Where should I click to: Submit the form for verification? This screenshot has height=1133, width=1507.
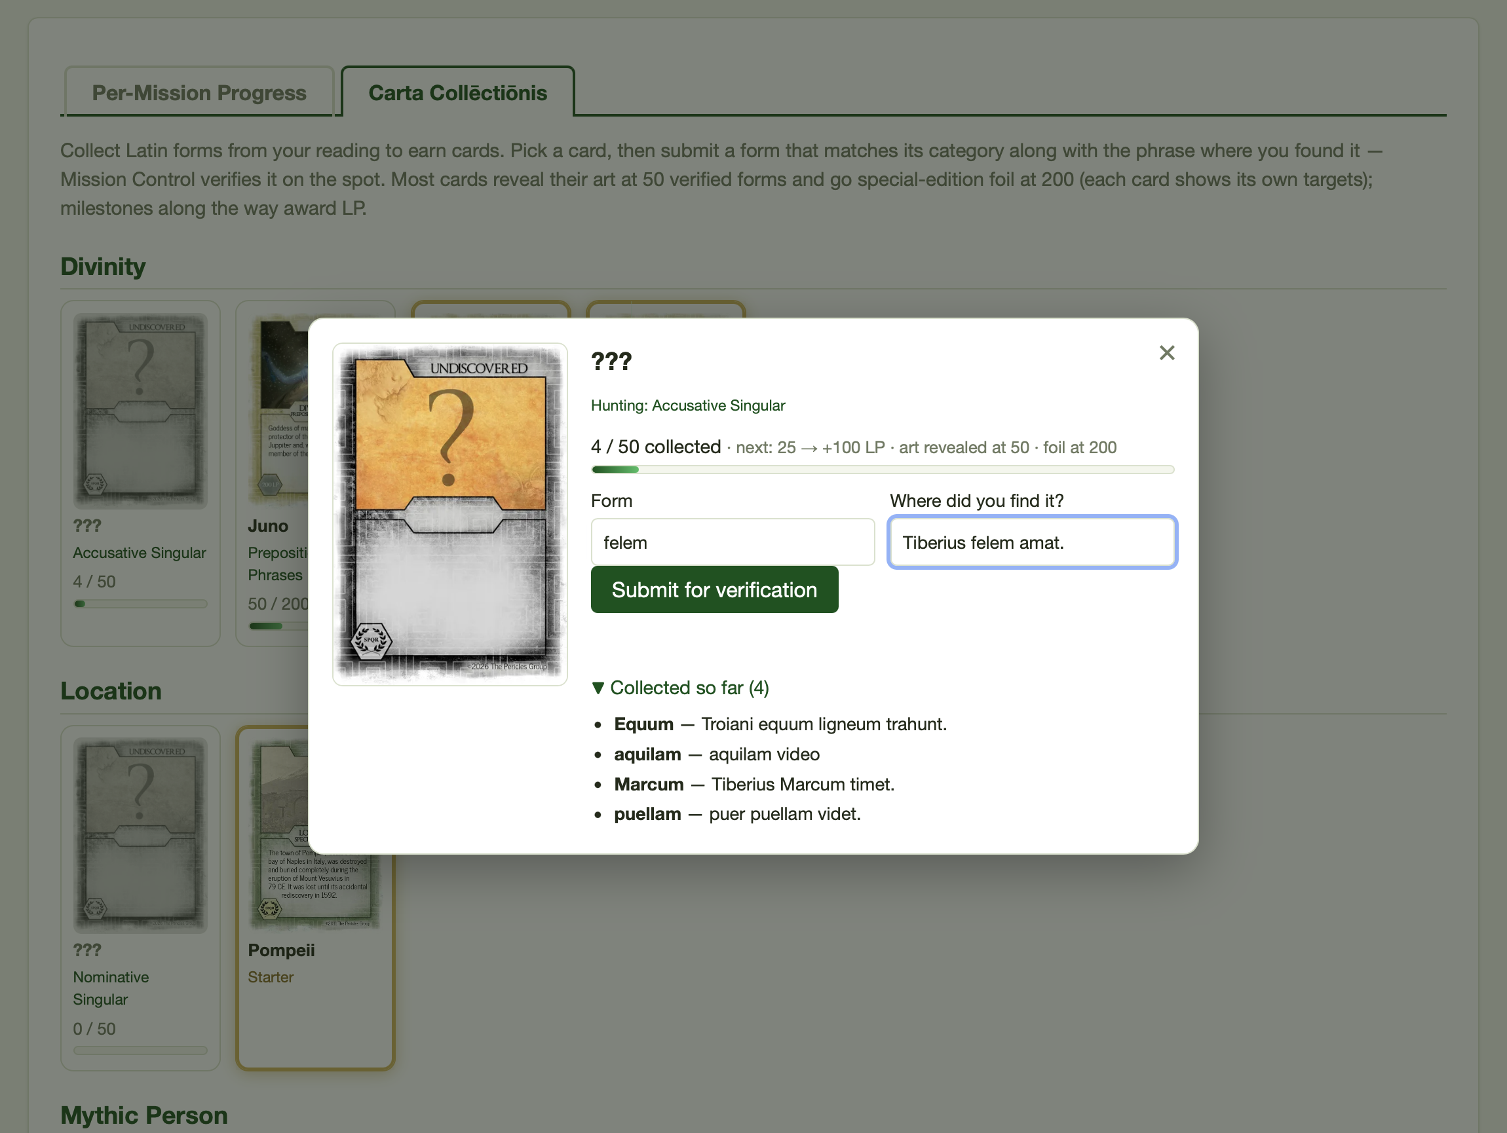[x=714, y=589]
